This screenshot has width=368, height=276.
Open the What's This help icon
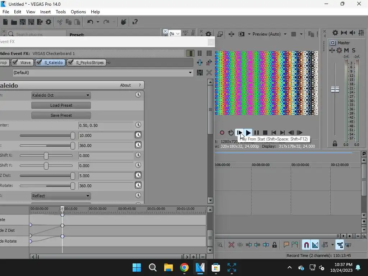tap(135, 22)
